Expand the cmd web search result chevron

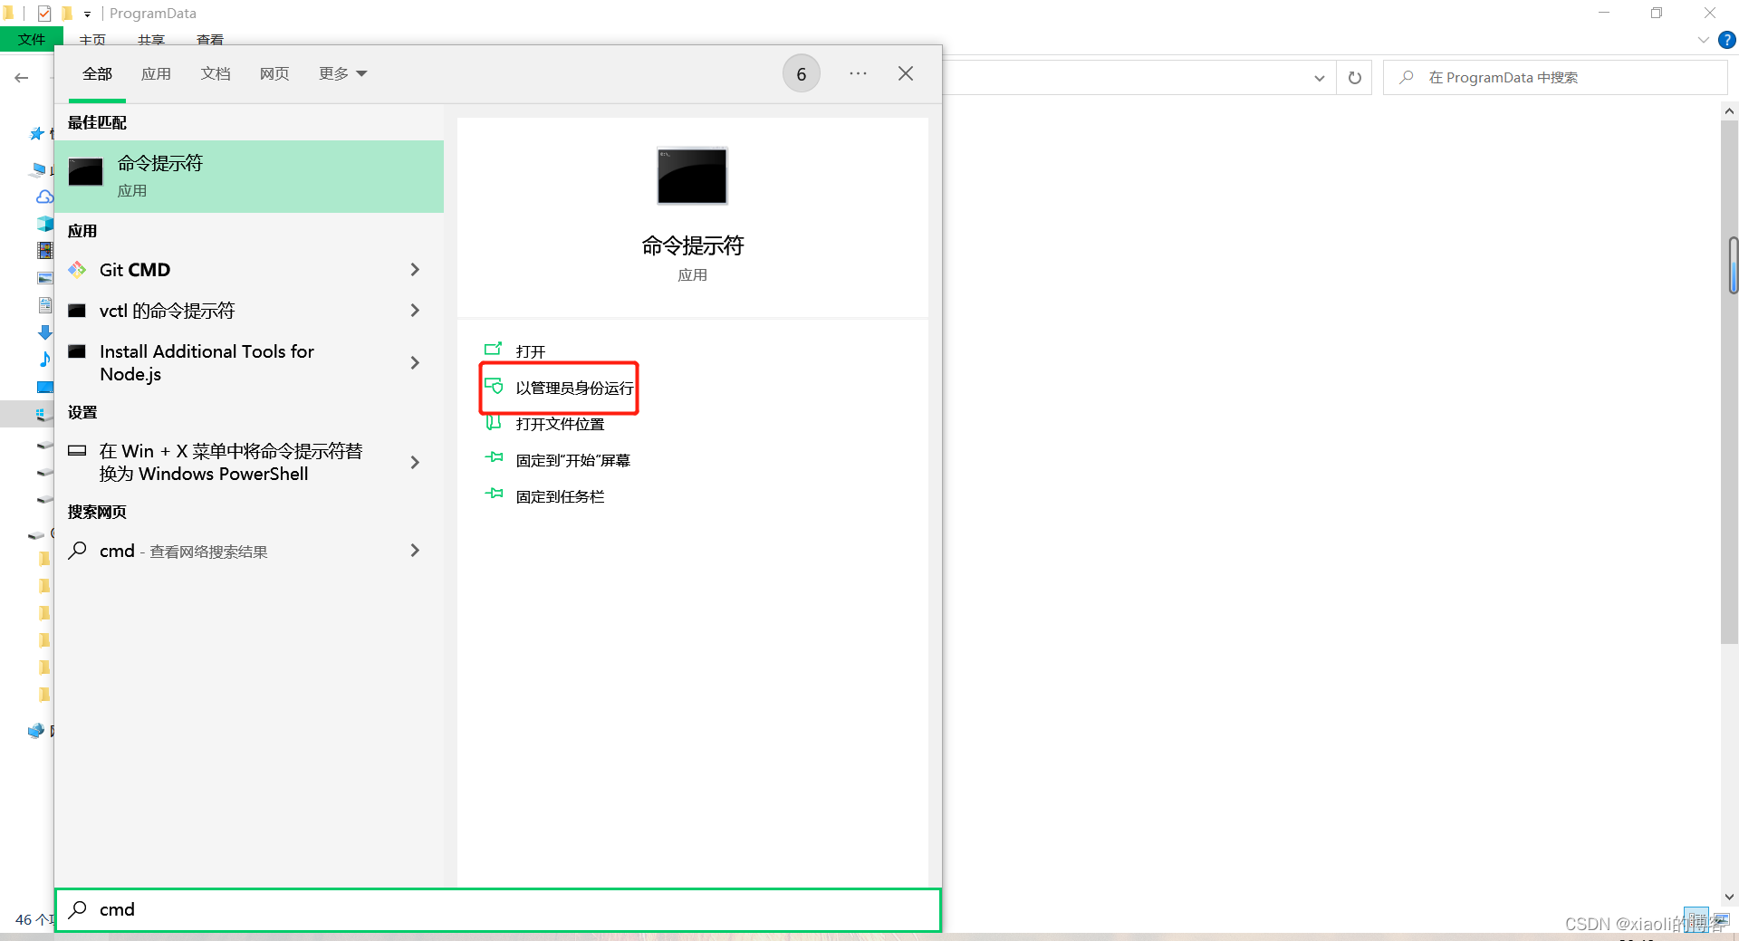coord(415,551)
